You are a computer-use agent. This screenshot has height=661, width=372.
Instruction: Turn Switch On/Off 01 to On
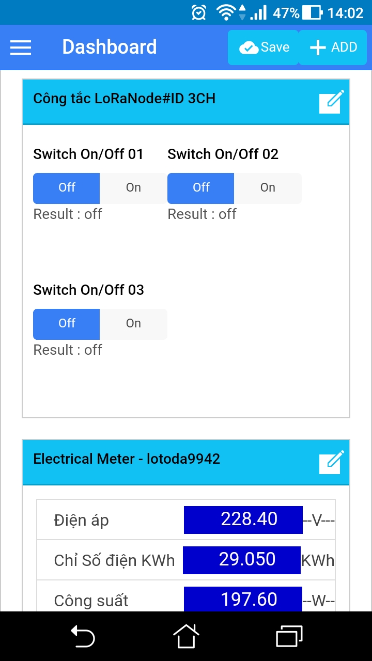pos(133,188)
